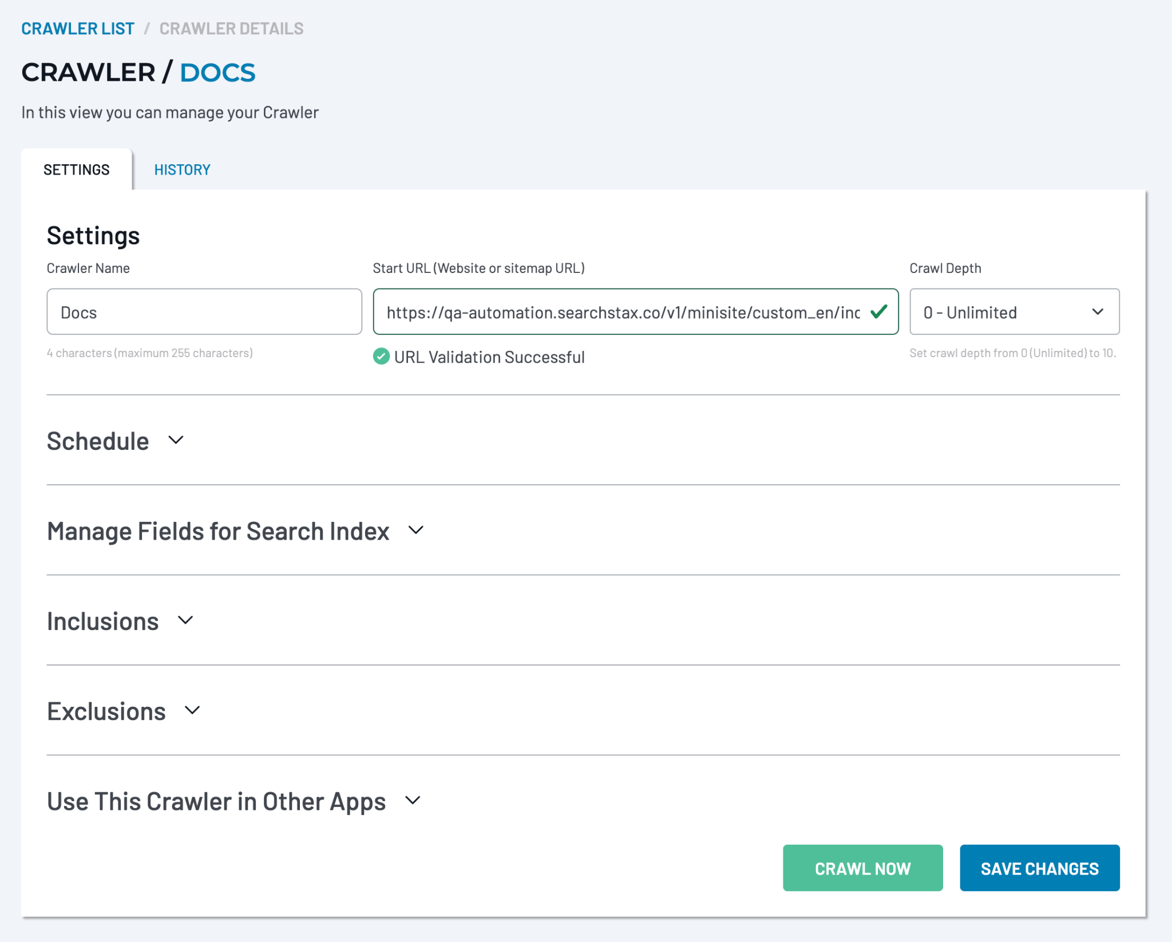
Task: Click the 'Set crawl depth from 0' hint text
Action: click(x=1013, y=353)
